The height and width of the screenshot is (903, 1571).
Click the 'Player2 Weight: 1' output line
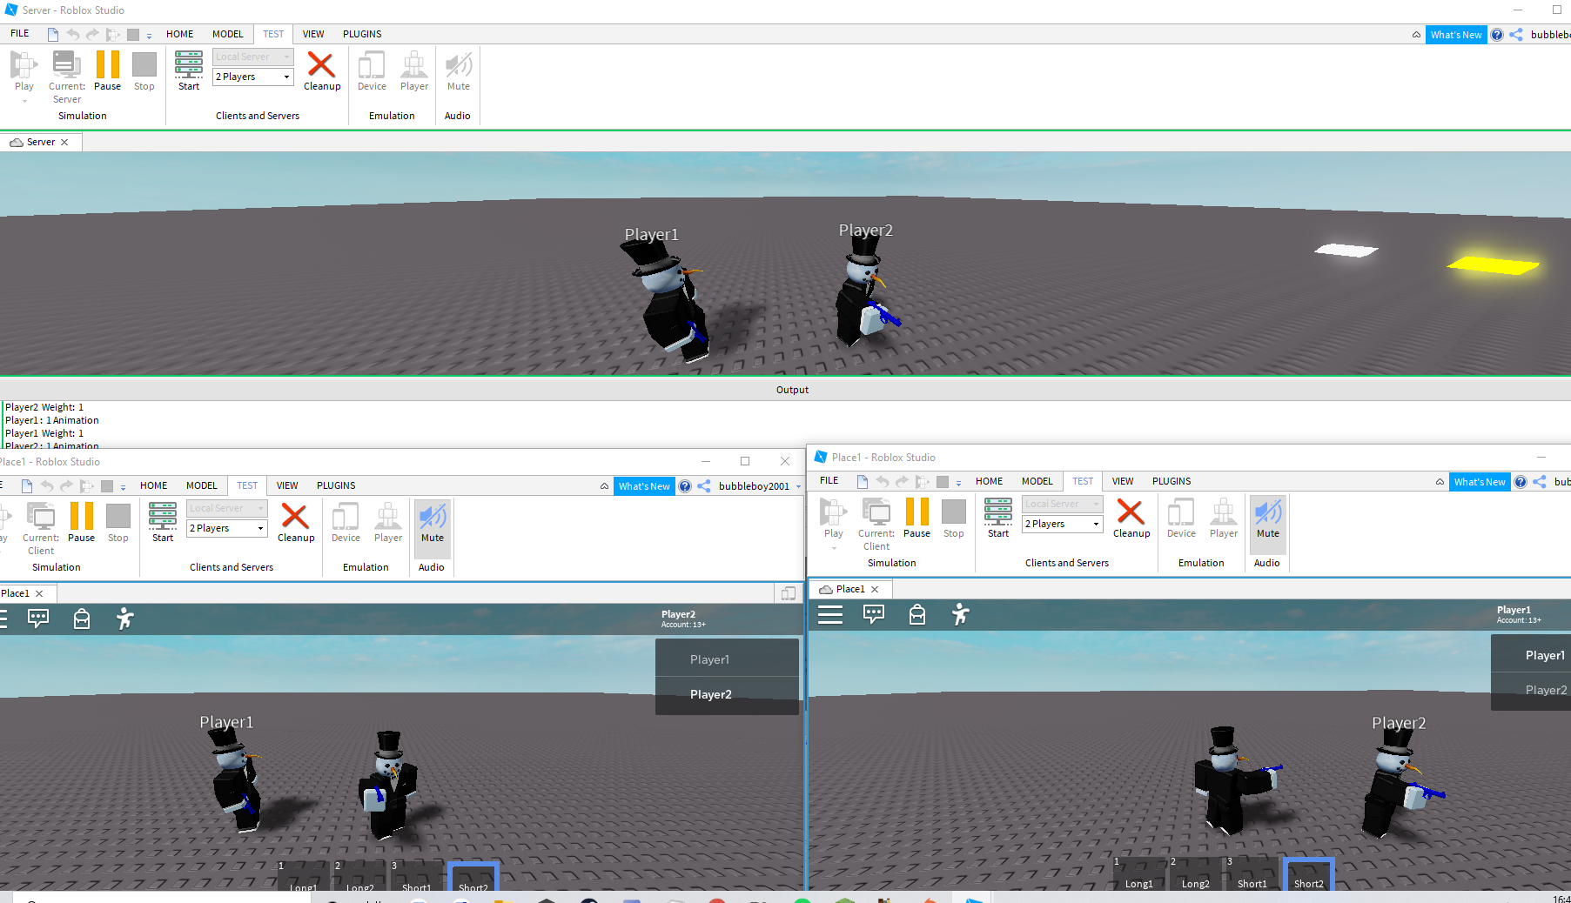pyautogui.click(x=44, y=407)
